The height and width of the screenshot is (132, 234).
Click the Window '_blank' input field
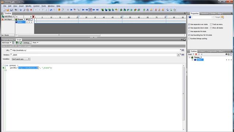click(x=94, y=55)
